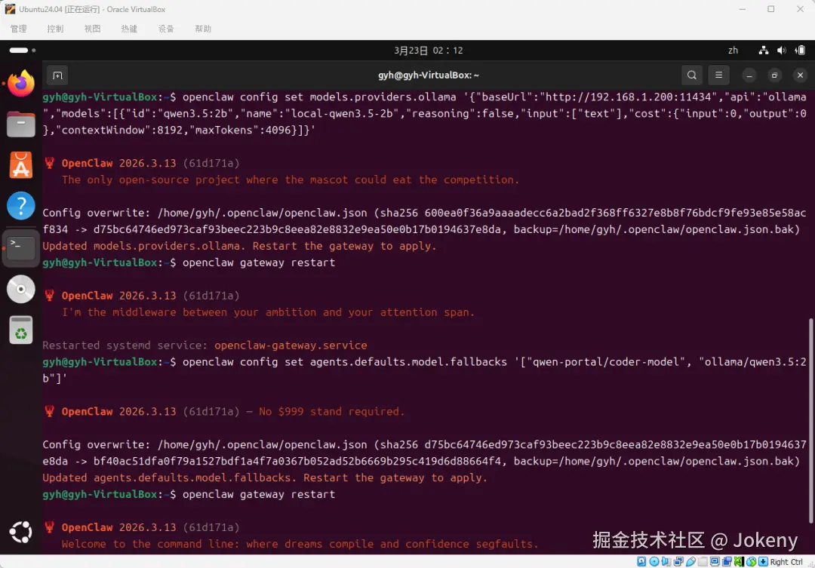Click VirtualBox keyboard capture arrow icon

(x=764, y=562)
